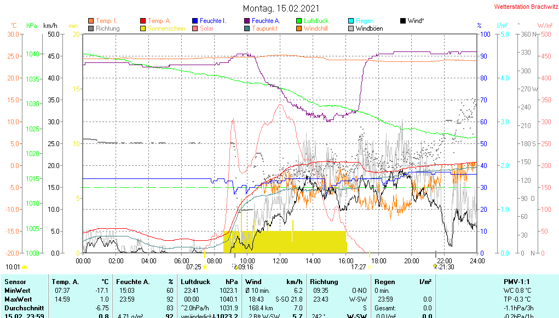The height and width of the screenshot is (318, 559).
Task: Click the moon icon beside 21:30
Action: (x=435, y=267)
